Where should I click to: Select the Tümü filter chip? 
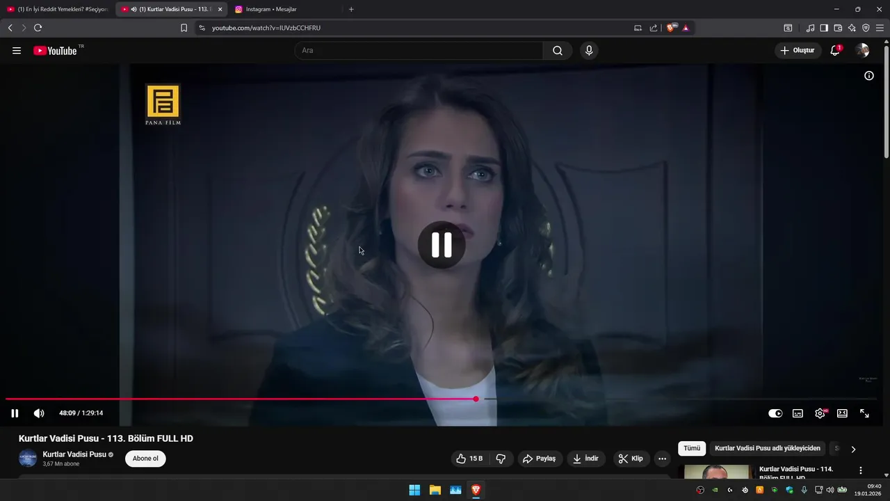pos(692,449)
